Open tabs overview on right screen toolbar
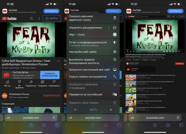The image size is (186, 134). [x=181, y=125]
